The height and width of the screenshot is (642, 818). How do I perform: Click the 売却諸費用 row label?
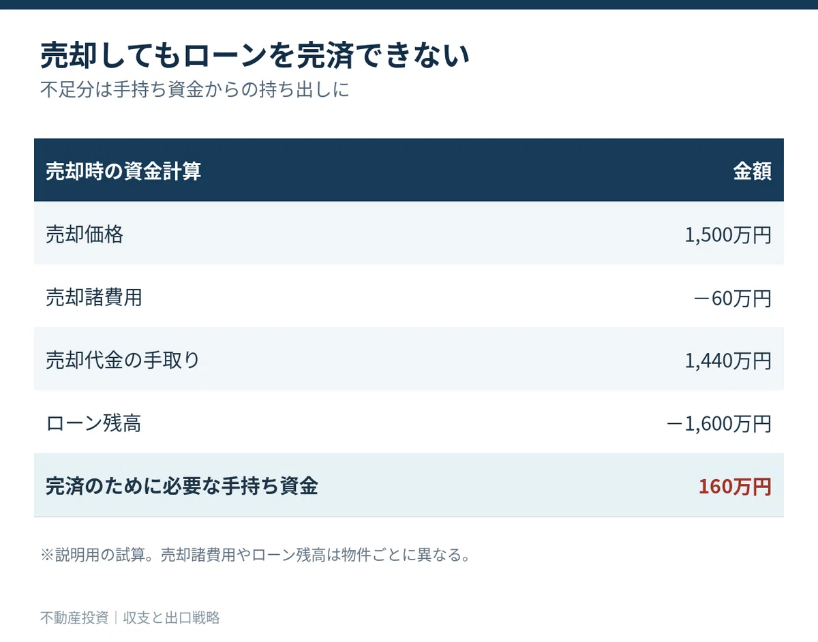(94, 297)
